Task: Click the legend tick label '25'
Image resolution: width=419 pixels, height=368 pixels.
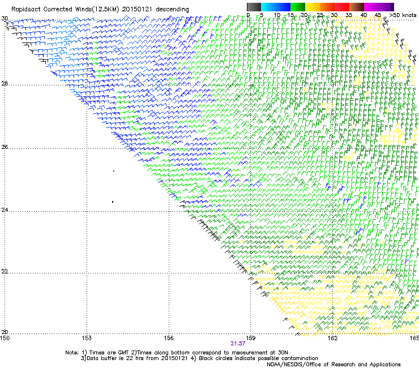Action: point(320,15)
